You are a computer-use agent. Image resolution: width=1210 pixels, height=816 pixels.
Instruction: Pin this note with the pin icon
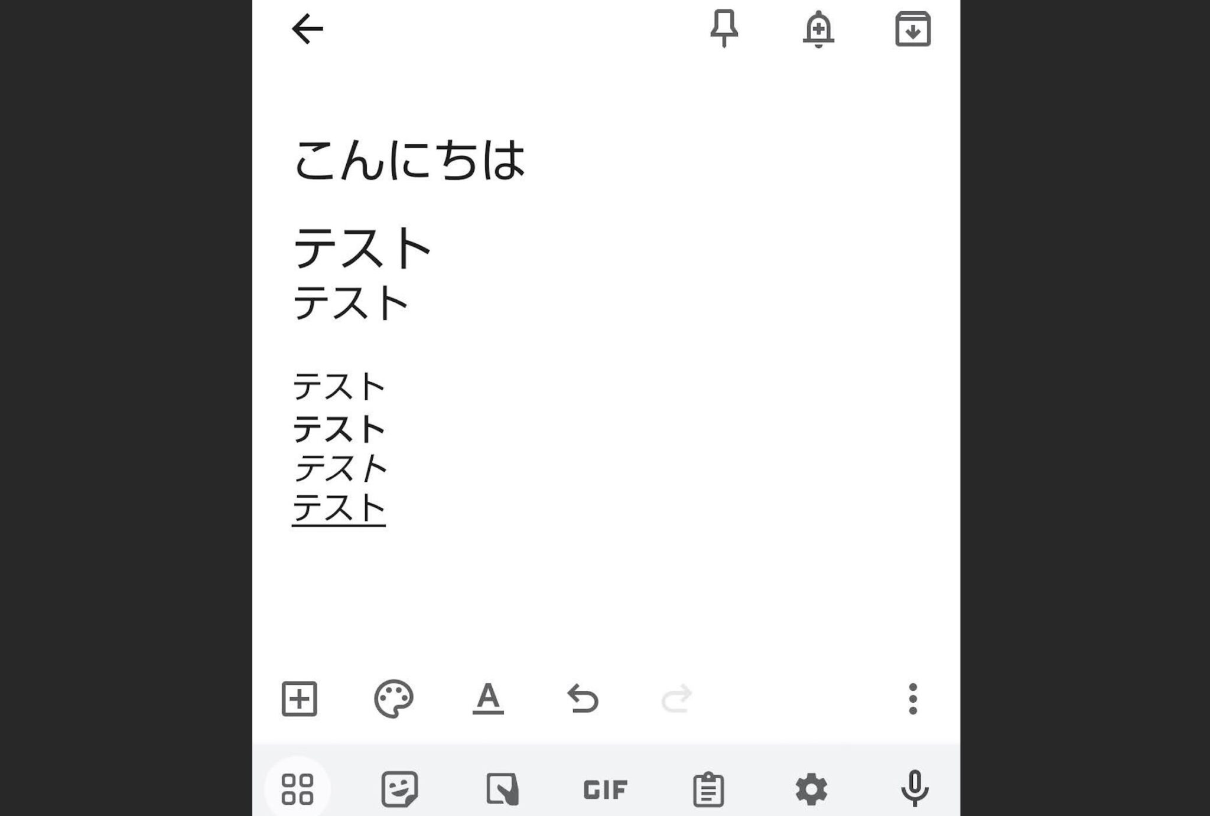(x=724, y=28)
